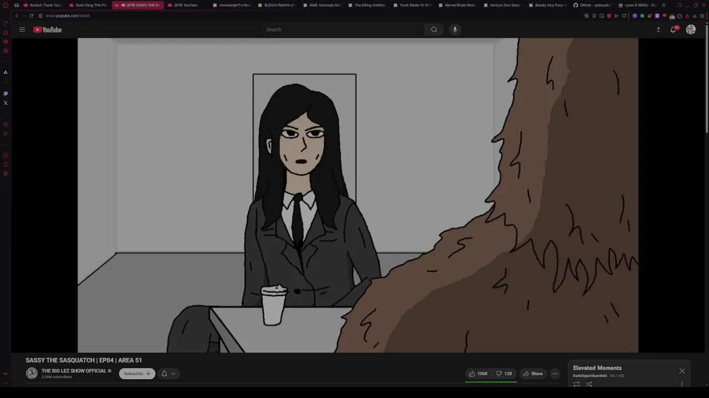The width and height of the screenshot is (709, 398).
Task: Open the player play-arrow icon in address bar
Action: (616, 16)
